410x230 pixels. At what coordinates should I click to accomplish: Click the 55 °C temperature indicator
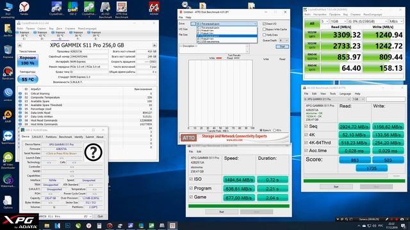(28, 79)
